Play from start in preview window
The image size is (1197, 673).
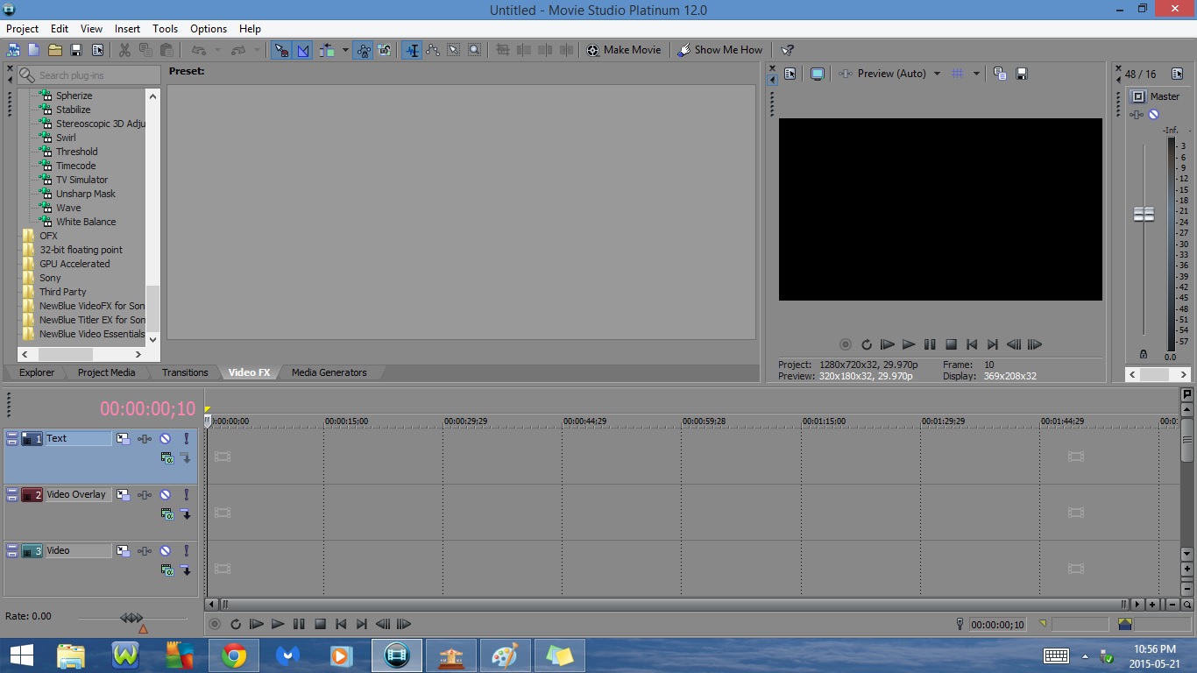tap(888, 344)
